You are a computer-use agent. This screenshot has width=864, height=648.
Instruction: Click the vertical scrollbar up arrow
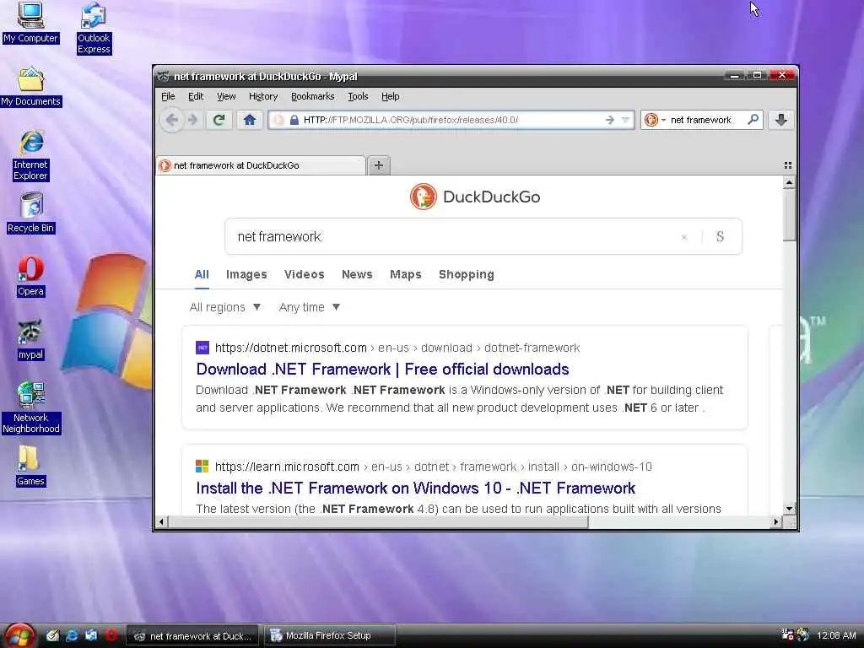click(x=789, y=182)
